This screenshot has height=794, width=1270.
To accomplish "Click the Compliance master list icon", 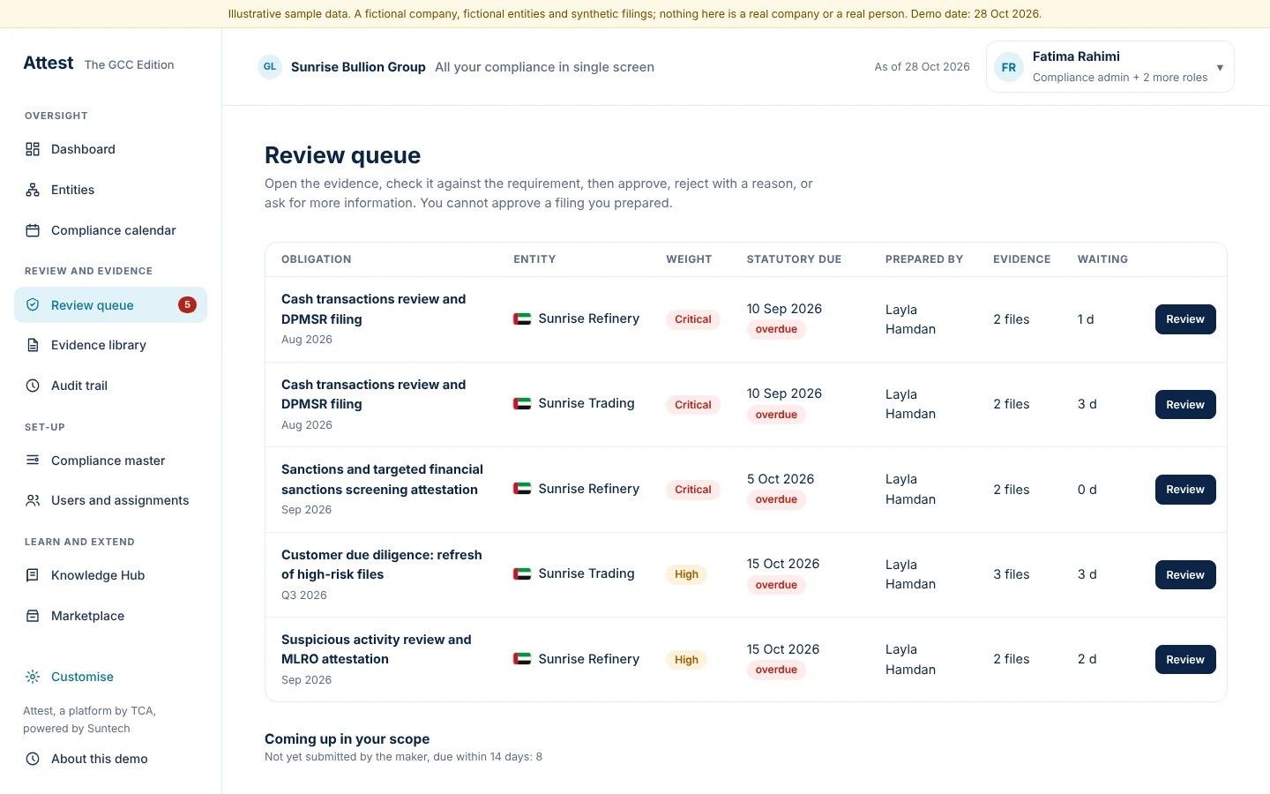I will (x=33, y=460).
